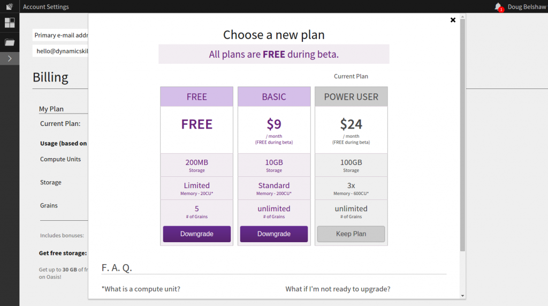Click the Keep Plan button
Screen dimensions: 548x306
(x=351, y=234)
